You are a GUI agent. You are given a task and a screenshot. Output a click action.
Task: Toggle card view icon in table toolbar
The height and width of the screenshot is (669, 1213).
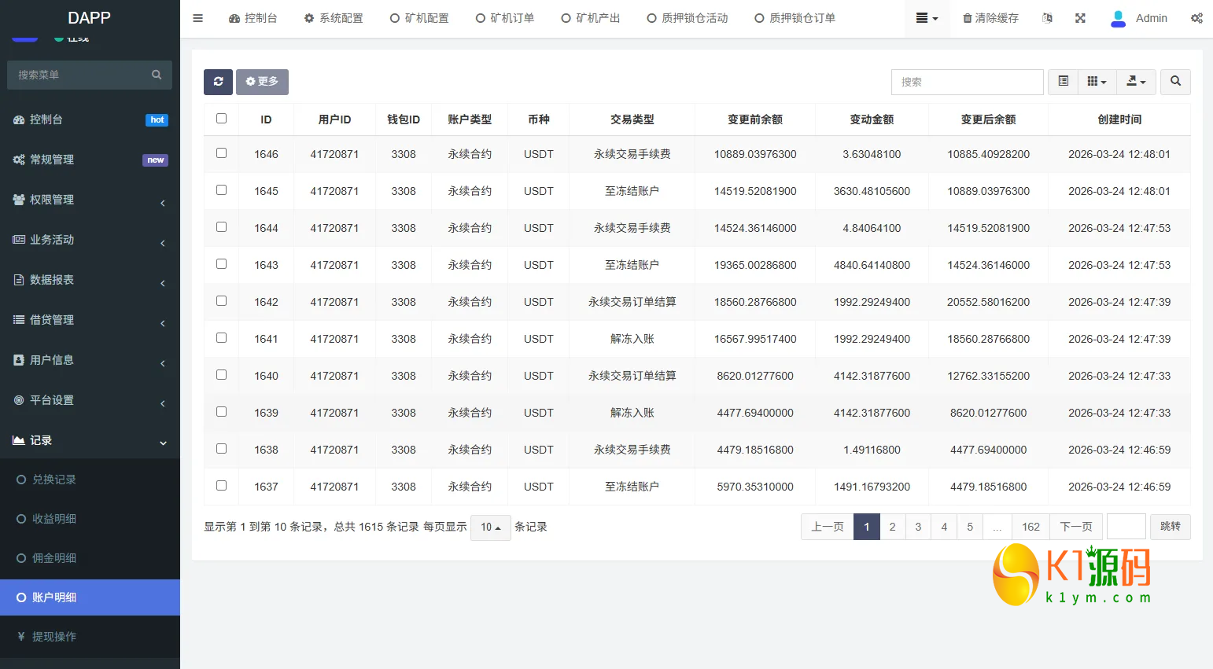click(1063, 82)
